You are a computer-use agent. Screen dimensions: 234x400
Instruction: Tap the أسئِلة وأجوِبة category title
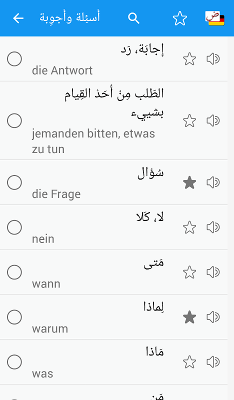(69, 18)
